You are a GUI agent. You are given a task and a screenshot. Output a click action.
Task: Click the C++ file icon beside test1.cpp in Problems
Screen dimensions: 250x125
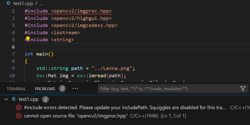(14, 99)
